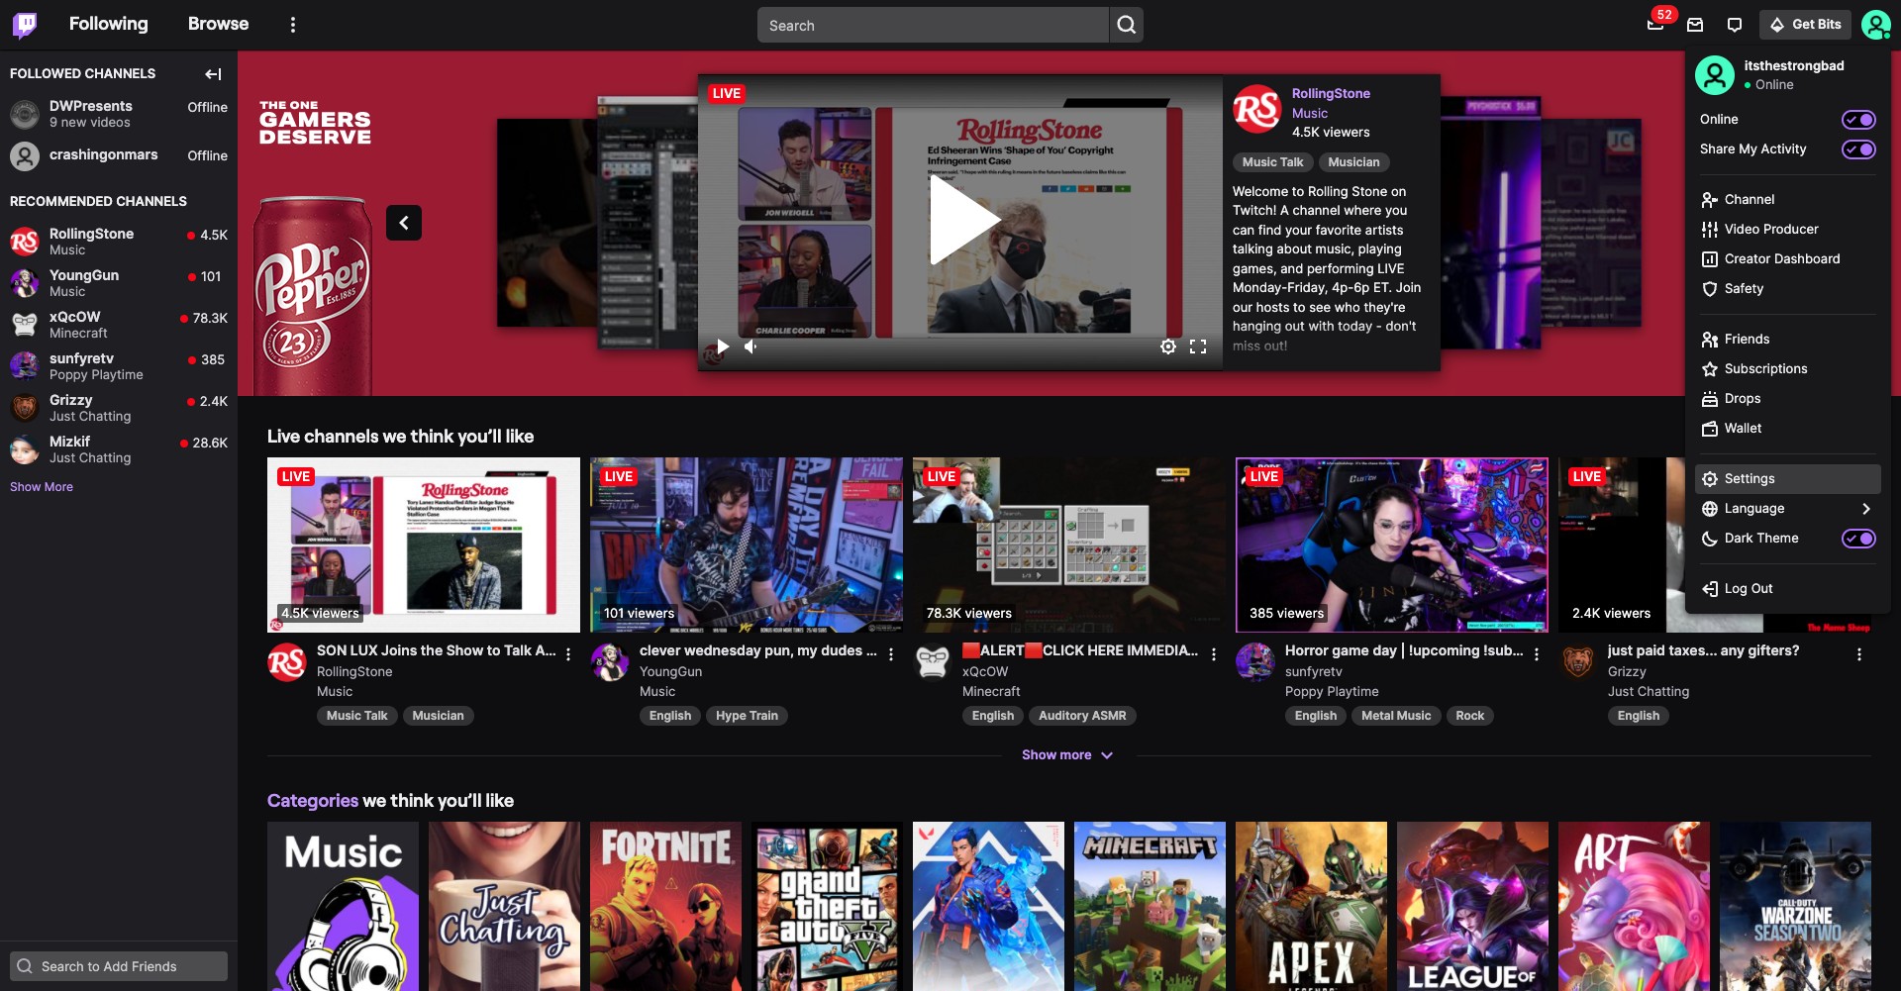Screen dimensions: 1901x991
Task: Open YoungGun live stream thumbnail
Action: 747,545
